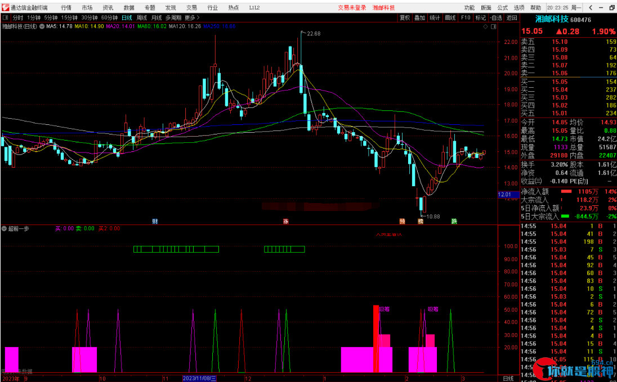Select the 周线 weekly period

click(142, 17)
